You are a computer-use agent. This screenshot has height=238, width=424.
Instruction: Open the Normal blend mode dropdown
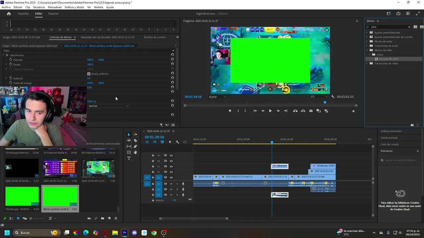[108, 106]
